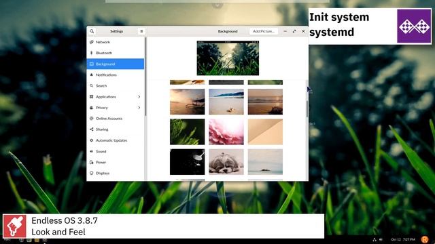
Task: Open the Search settings panel
Action: pos(116,86)
